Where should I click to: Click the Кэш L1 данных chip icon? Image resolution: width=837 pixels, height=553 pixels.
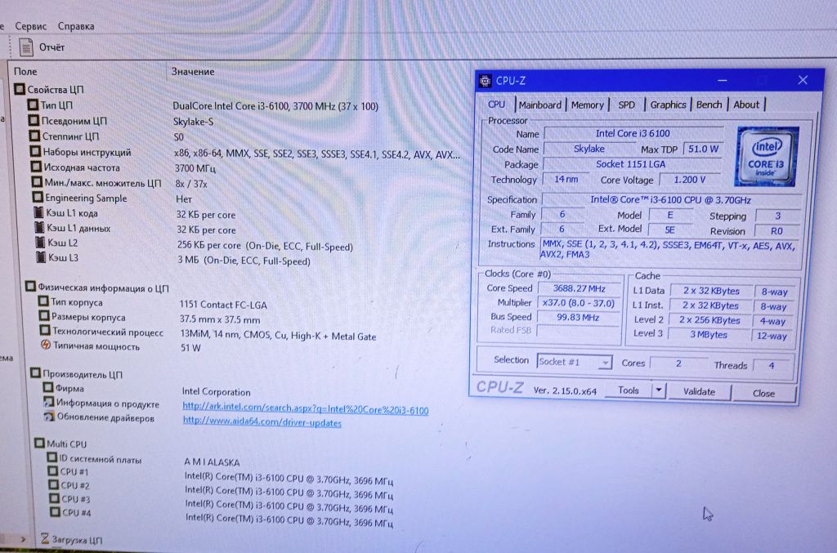[39, 227]
